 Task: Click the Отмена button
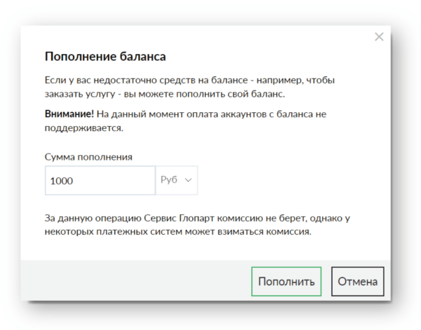click(x=358, y=282)
